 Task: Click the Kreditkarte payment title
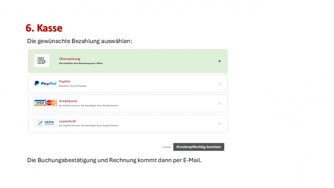pyautogui.click(x=68, y=101)
